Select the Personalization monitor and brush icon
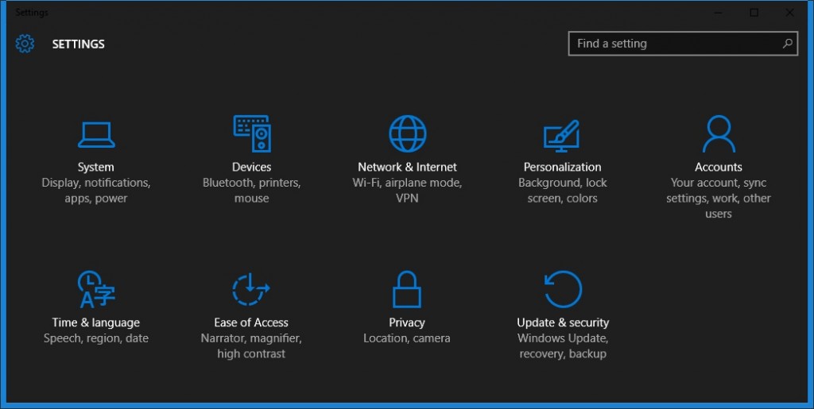The image size is (814, 409). pyautogui.click(x=561, y=137)
